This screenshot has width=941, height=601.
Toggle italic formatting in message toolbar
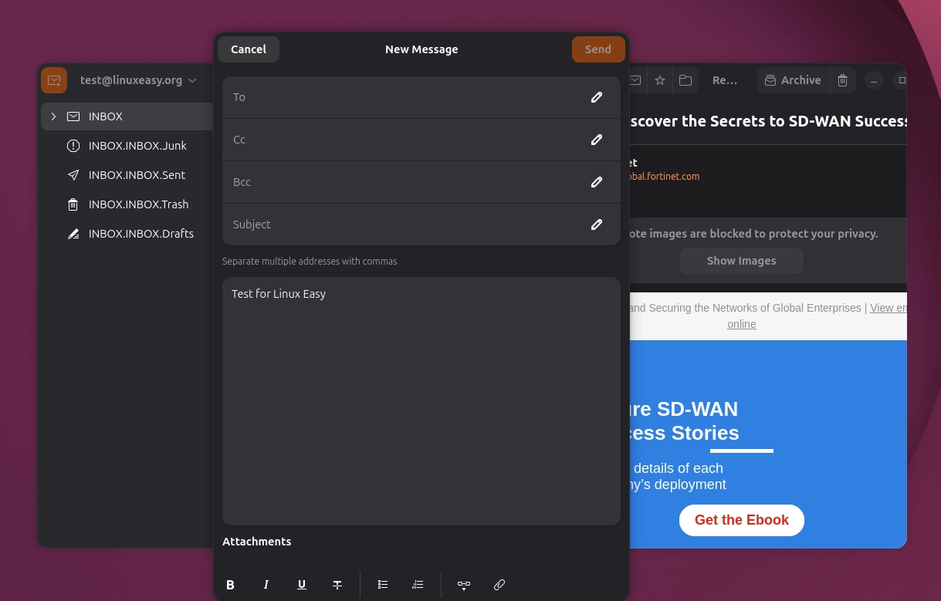tap(266, 585)
